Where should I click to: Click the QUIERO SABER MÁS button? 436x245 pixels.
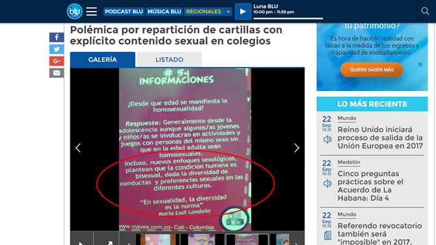(x=372, y=70)
